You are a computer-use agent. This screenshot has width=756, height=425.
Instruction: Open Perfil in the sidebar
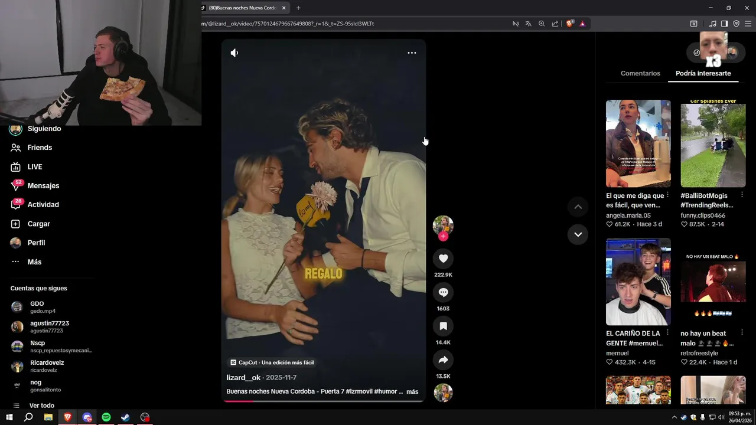point(36,243)
